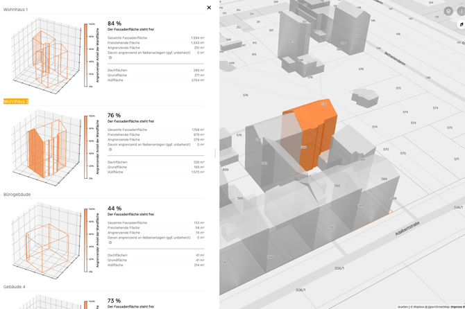
Task: Open the OpenStreetMap attribution link
Action: pyautogui.click(x=437, y=306)
